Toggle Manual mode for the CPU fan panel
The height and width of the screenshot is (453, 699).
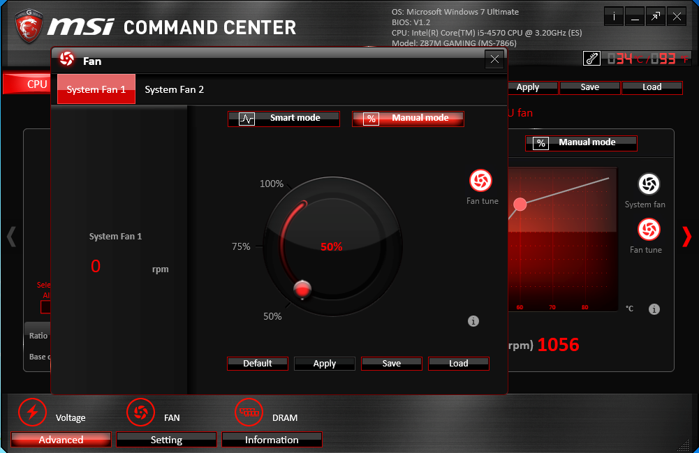581,143
